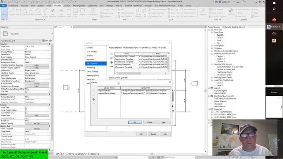The image size is (283, 159).
Task: Select the Region tool in ribbon
Action: pyautogui.click(x=83, y=12)
